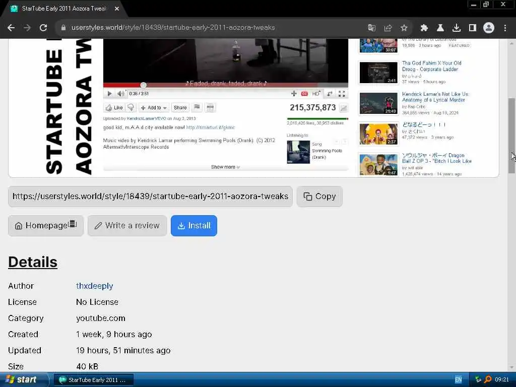This screenshot has height=387, width=516.
Task: Show browser downloads via download arrow icon
Action: click(456, 28)
